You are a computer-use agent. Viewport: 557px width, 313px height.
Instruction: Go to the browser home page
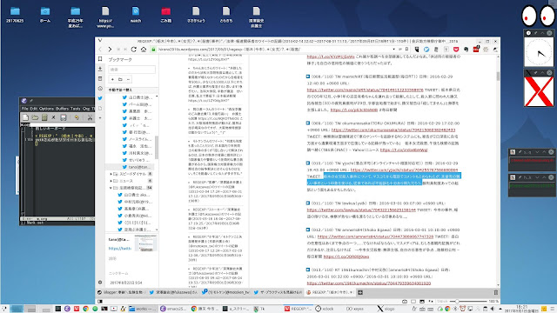point(144,50)
